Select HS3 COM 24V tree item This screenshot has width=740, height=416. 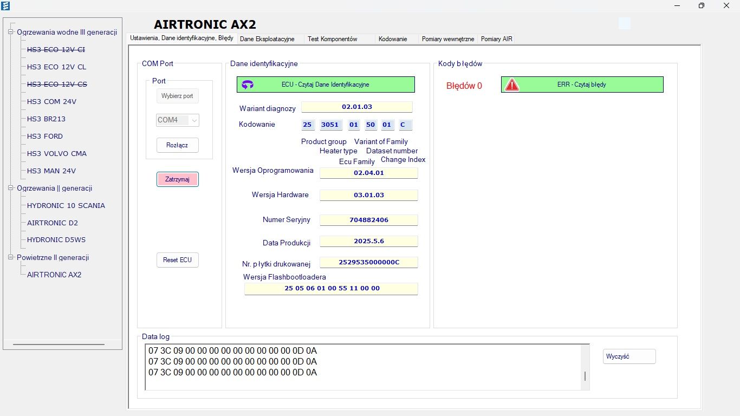pyautogui.click(x=51, y=101)
